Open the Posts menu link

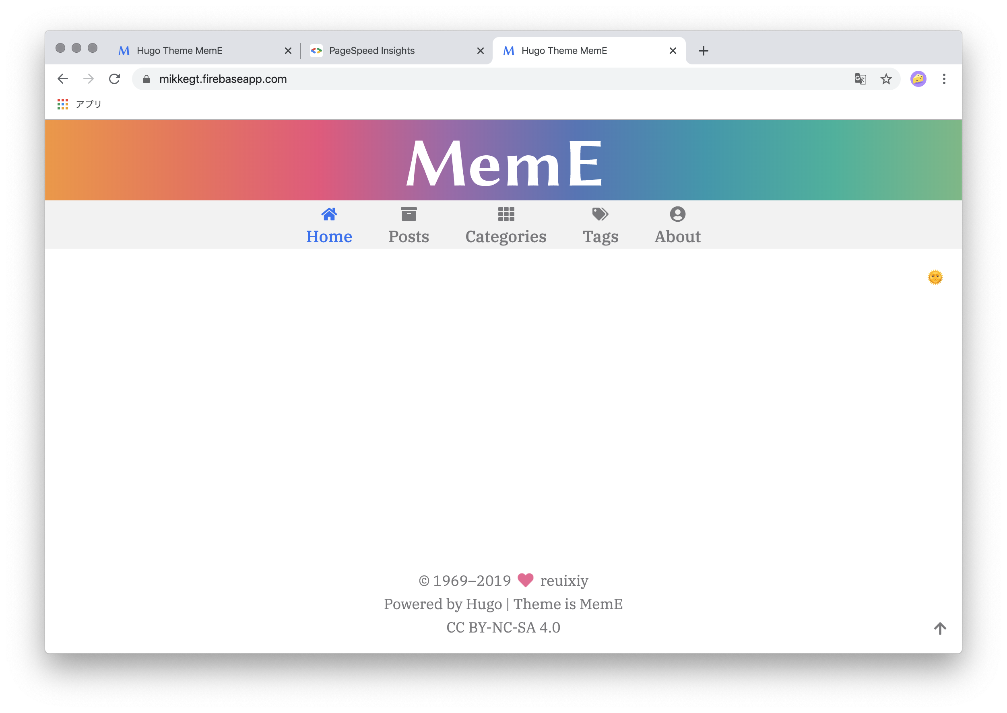point(409,237)
